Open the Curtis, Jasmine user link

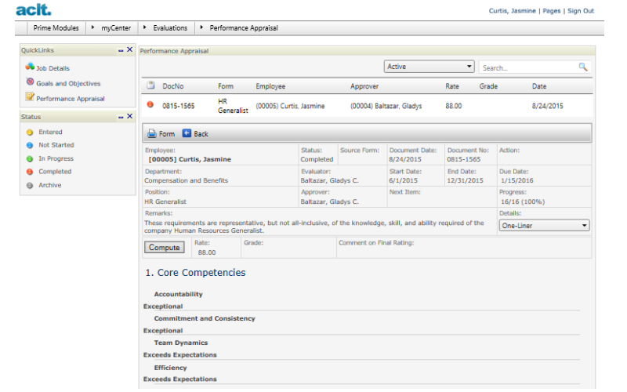pyautogui.click(x=512, y=11)
